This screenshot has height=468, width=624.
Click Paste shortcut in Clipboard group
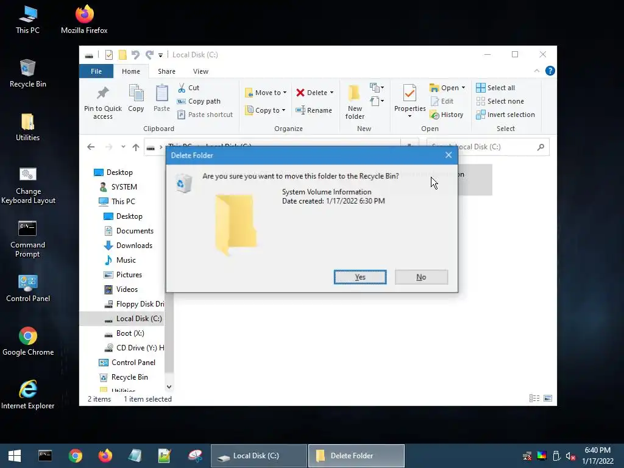tap(205, 115)
